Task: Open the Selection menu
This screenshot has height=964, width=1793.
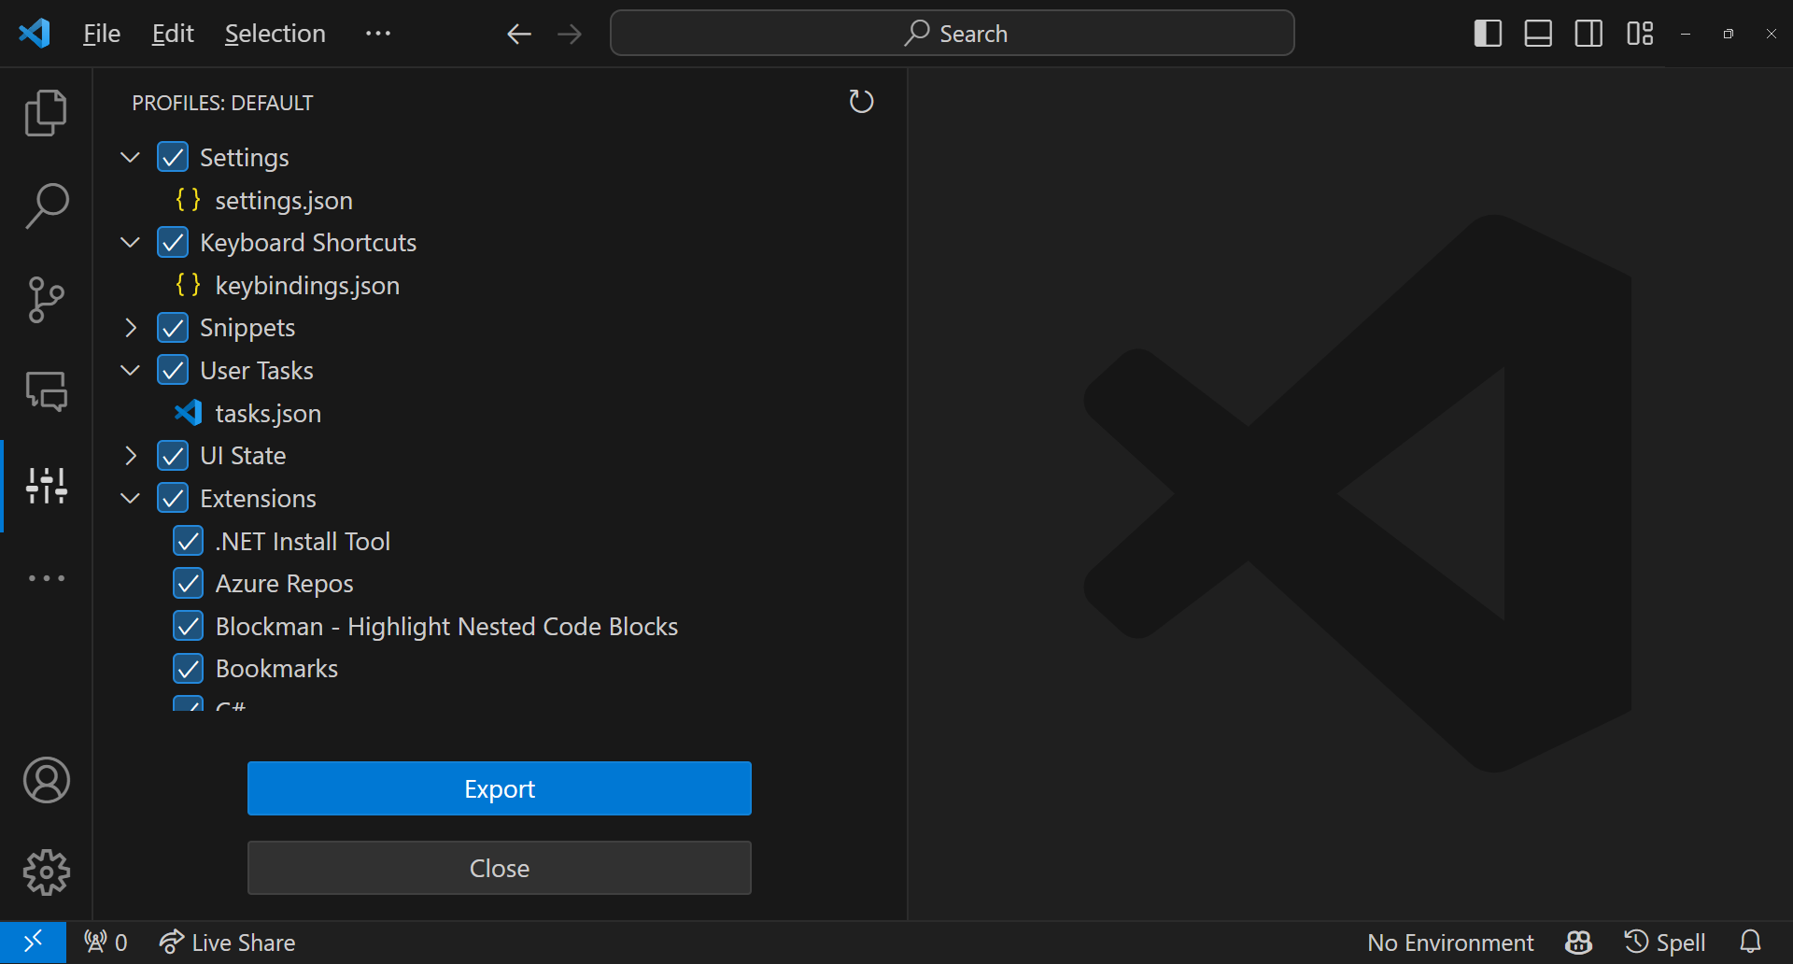Action: coord(275,33)
